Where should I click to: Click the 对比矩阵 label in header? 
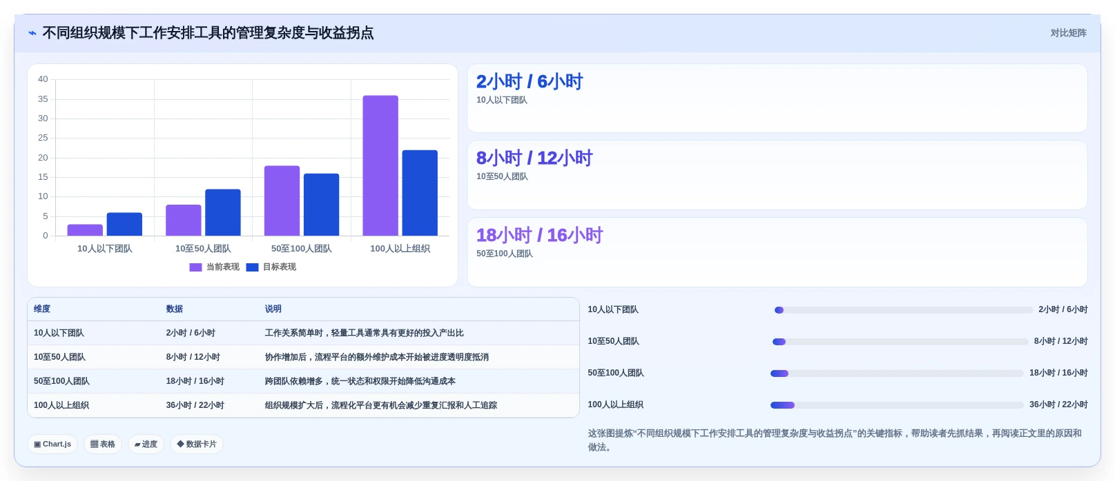click(1068, 33)
